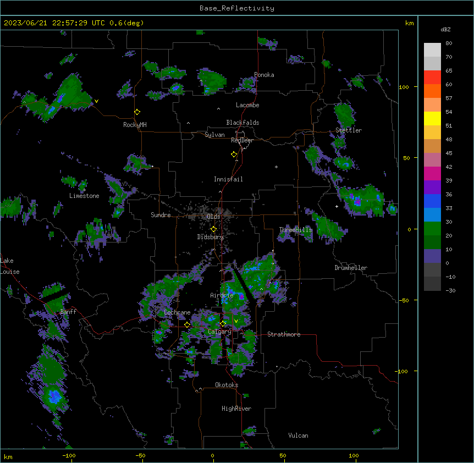The height and width of the screenshot is (463, 474).
Task: Click the Didsbury city label
Action: pyautogui.click(x=211, y=237)
